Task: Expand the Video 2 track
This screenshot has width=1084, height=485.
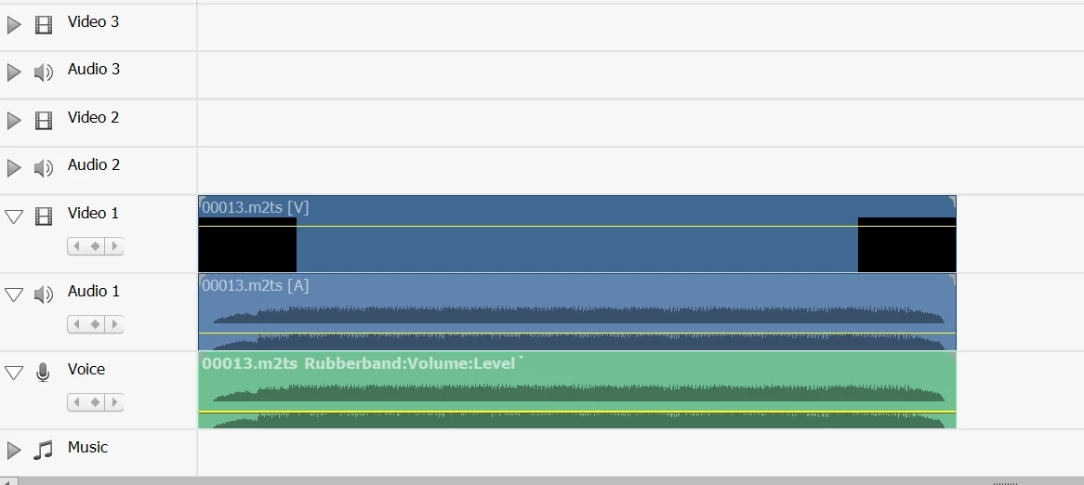Action: point(14,120)
